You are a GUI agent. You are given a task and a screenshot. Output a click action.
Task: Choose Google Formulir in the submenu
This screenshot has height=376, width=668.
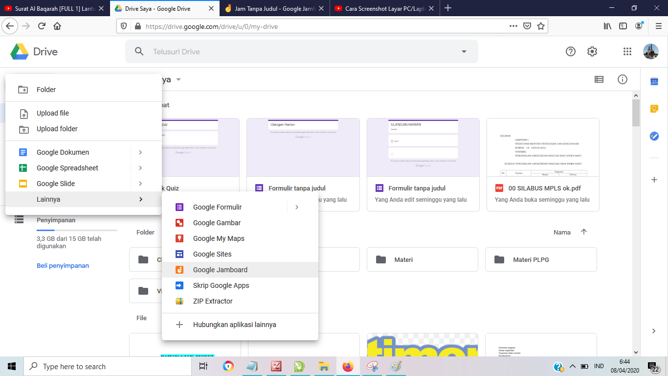tap(224, 207)
